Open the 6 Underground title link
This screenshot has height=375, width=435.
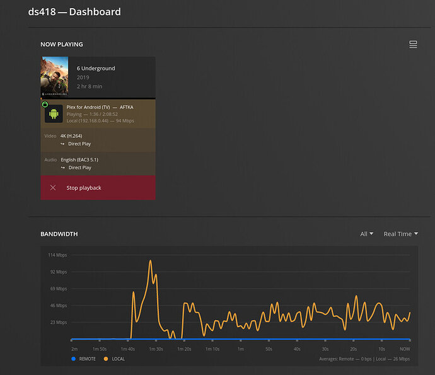(x=96, y=68)
